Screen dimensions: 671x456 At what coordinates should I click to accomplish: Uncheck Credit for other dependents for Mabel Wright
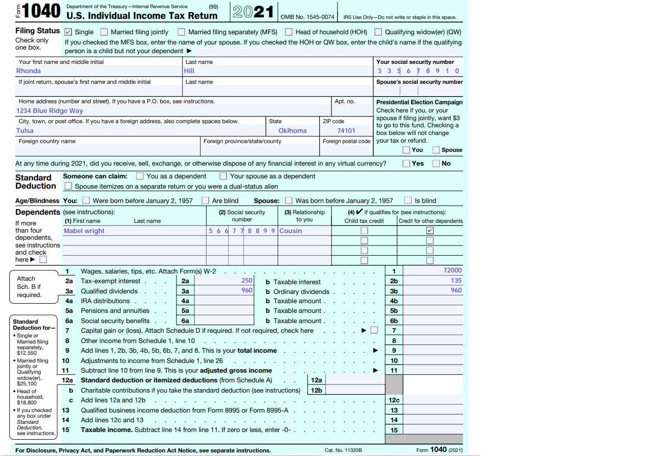[x=430, y=231]
